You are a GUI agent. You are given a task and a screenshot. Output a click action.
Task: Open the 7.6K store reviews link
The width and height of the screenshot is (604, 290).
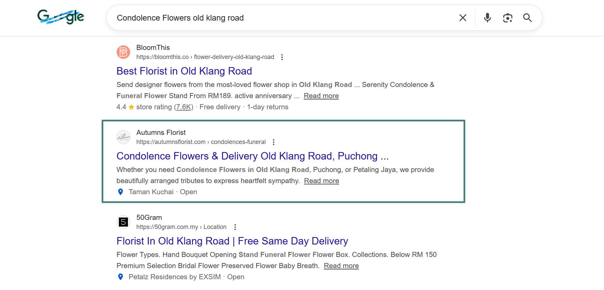(x=183, y=107)
